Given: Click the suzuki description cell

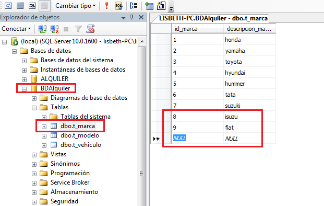Looking at the screenshot, I should [x=249, y=106].
